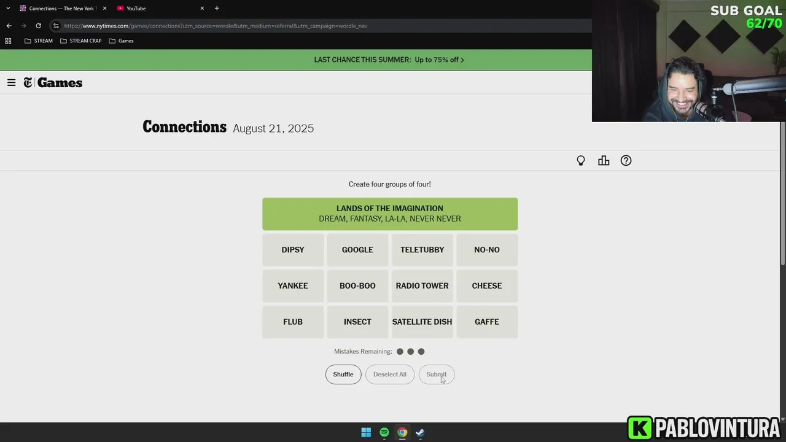The image size is (786, 442).
Task: Select the CHEESE tile
Action: [487, 285]
